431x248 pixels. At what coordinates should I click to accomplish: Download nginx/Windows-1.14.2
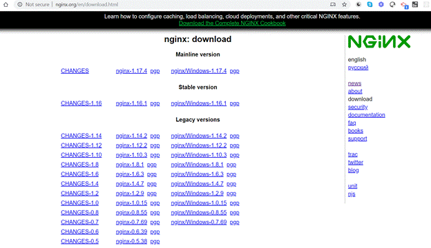(199, 136)
